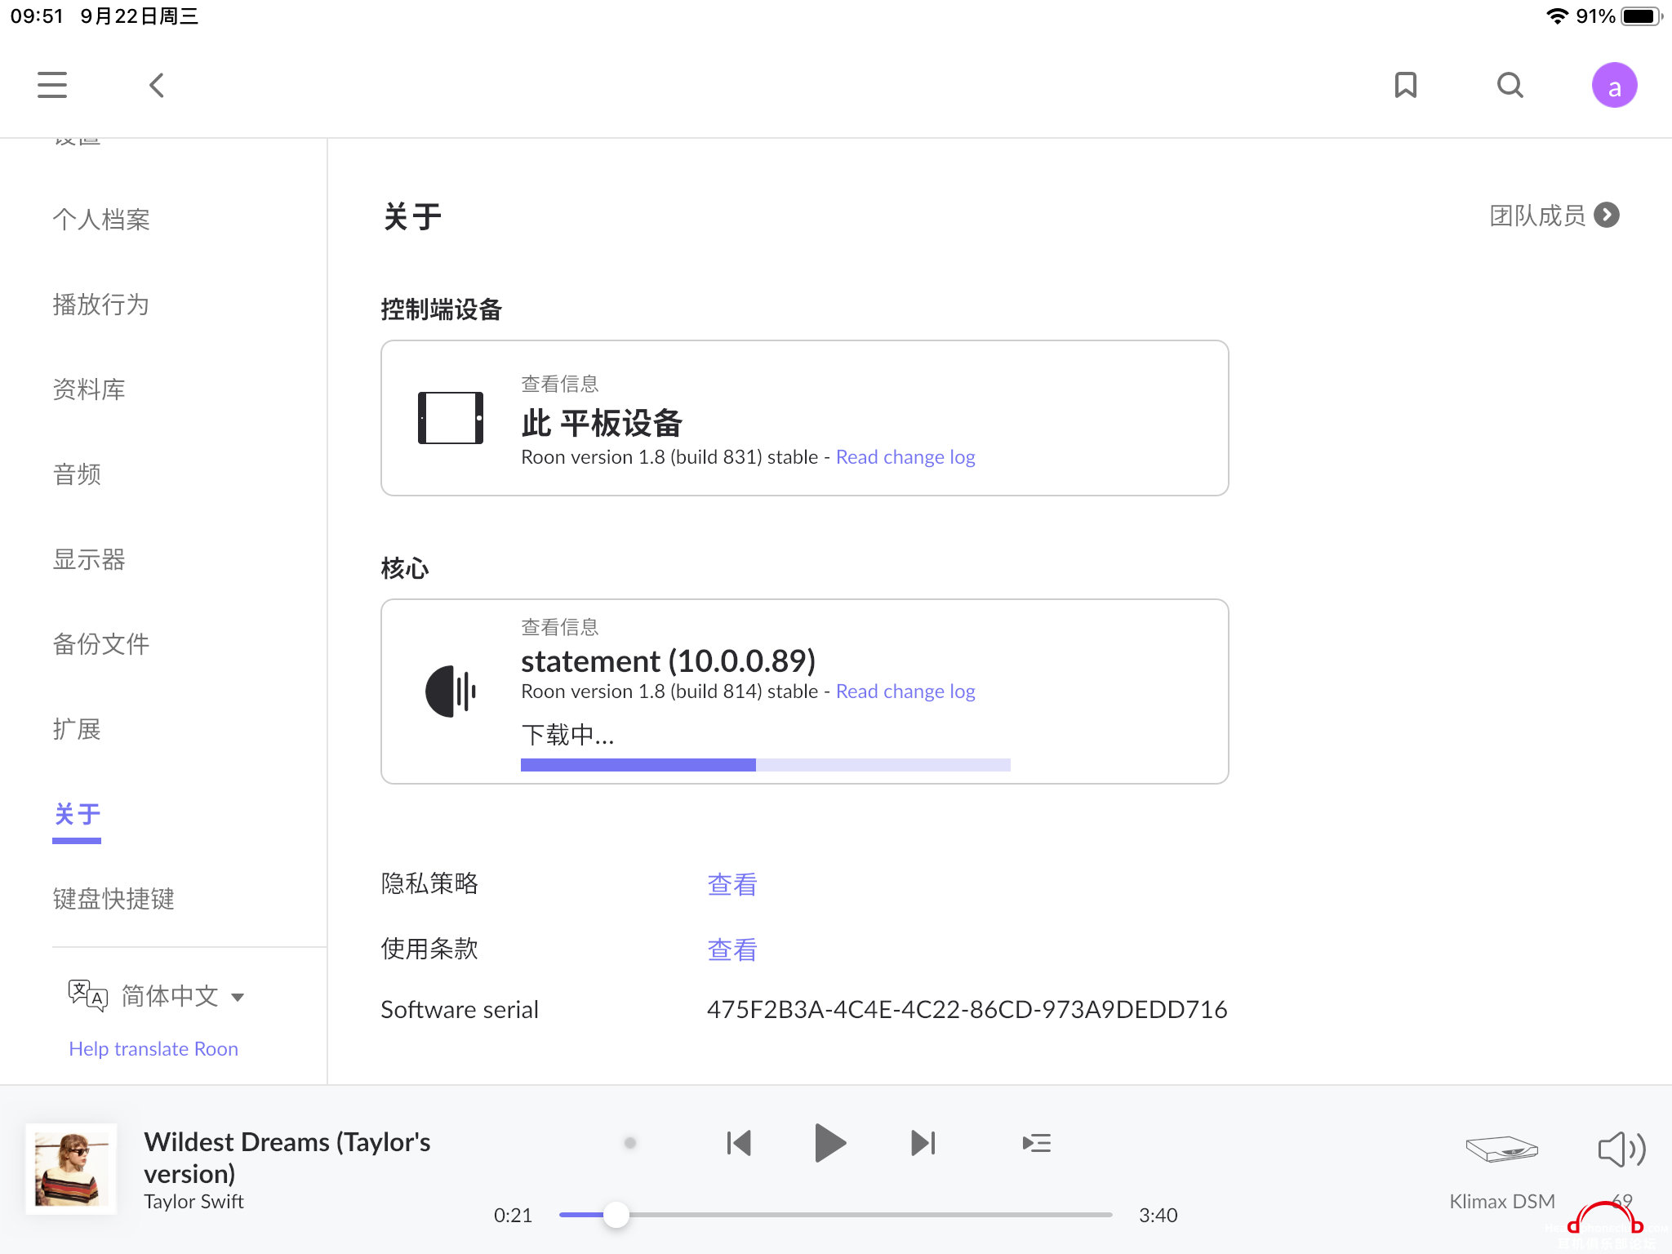Viewport: 1672px width, 1254px height.
Task: Click the Wi-Fi status icon
Action: [1557, 16]
